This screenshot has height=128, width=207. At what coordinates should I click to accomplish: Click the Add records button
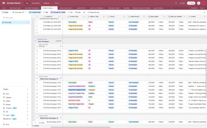pos(42,123)
